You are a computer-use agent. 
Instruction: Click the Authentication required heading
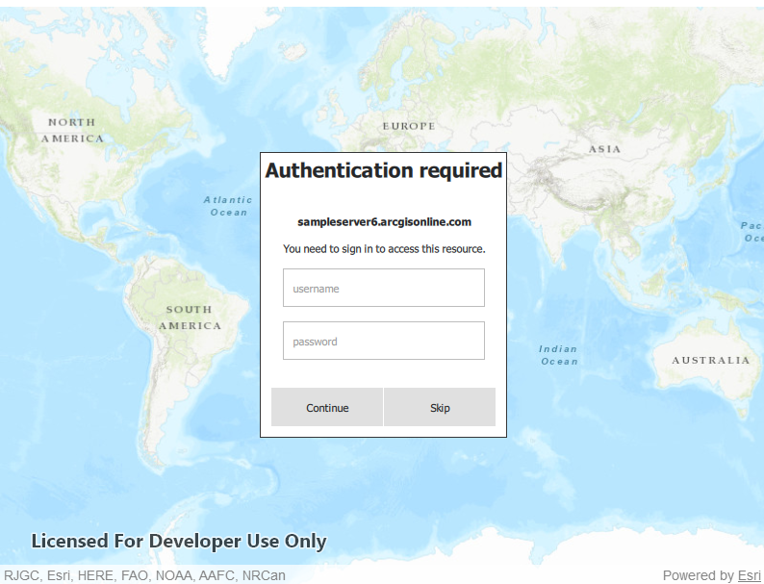tap(384, 170)
